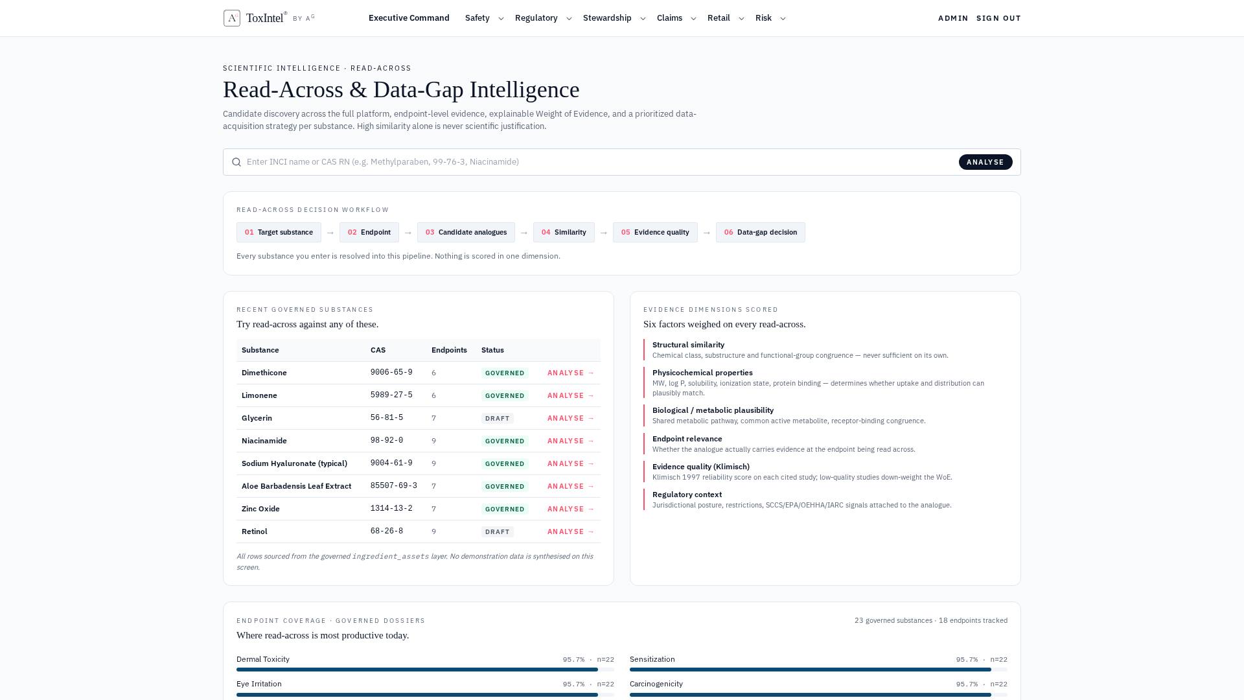Click the ingredient_assets code text

coord(390,557)
